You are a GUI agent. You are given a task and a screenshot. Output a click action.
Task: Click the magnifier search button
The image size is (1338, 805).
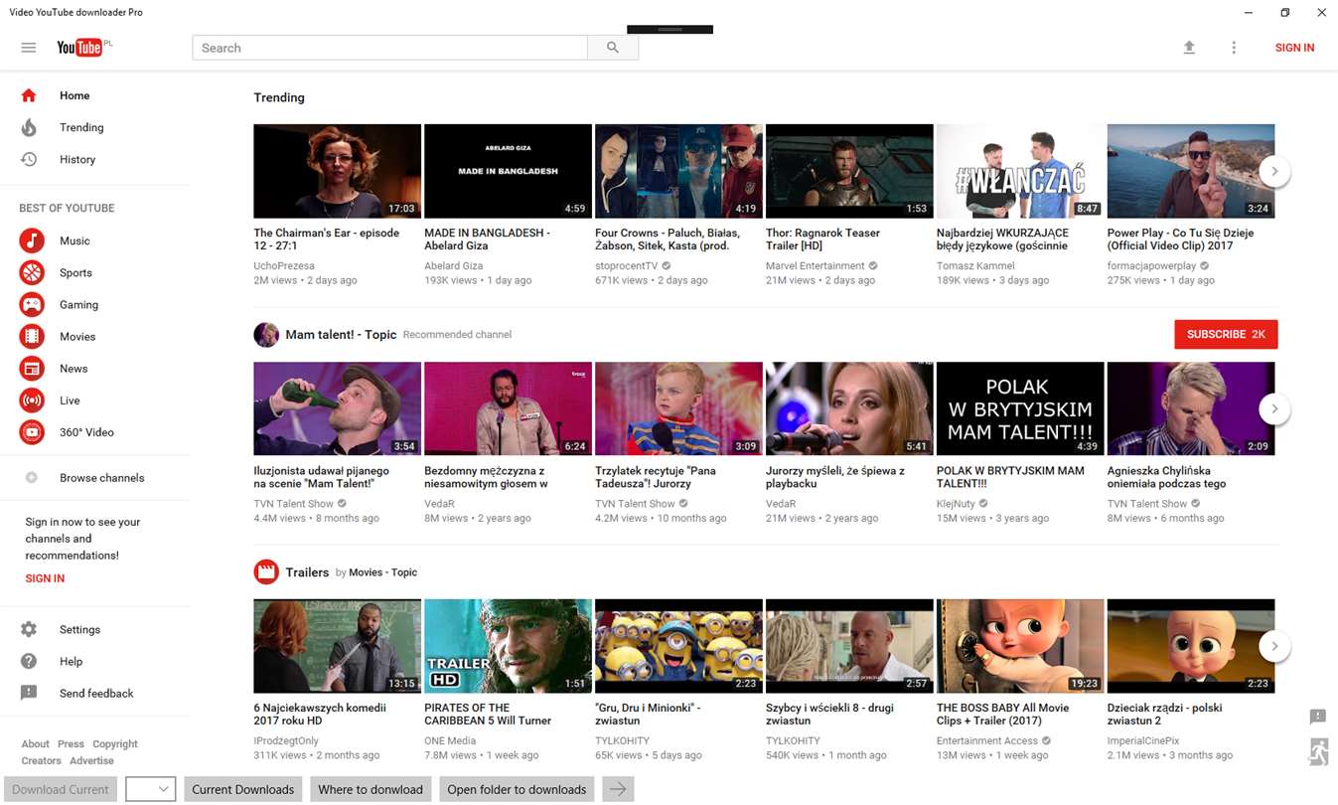tap(613, 48)
